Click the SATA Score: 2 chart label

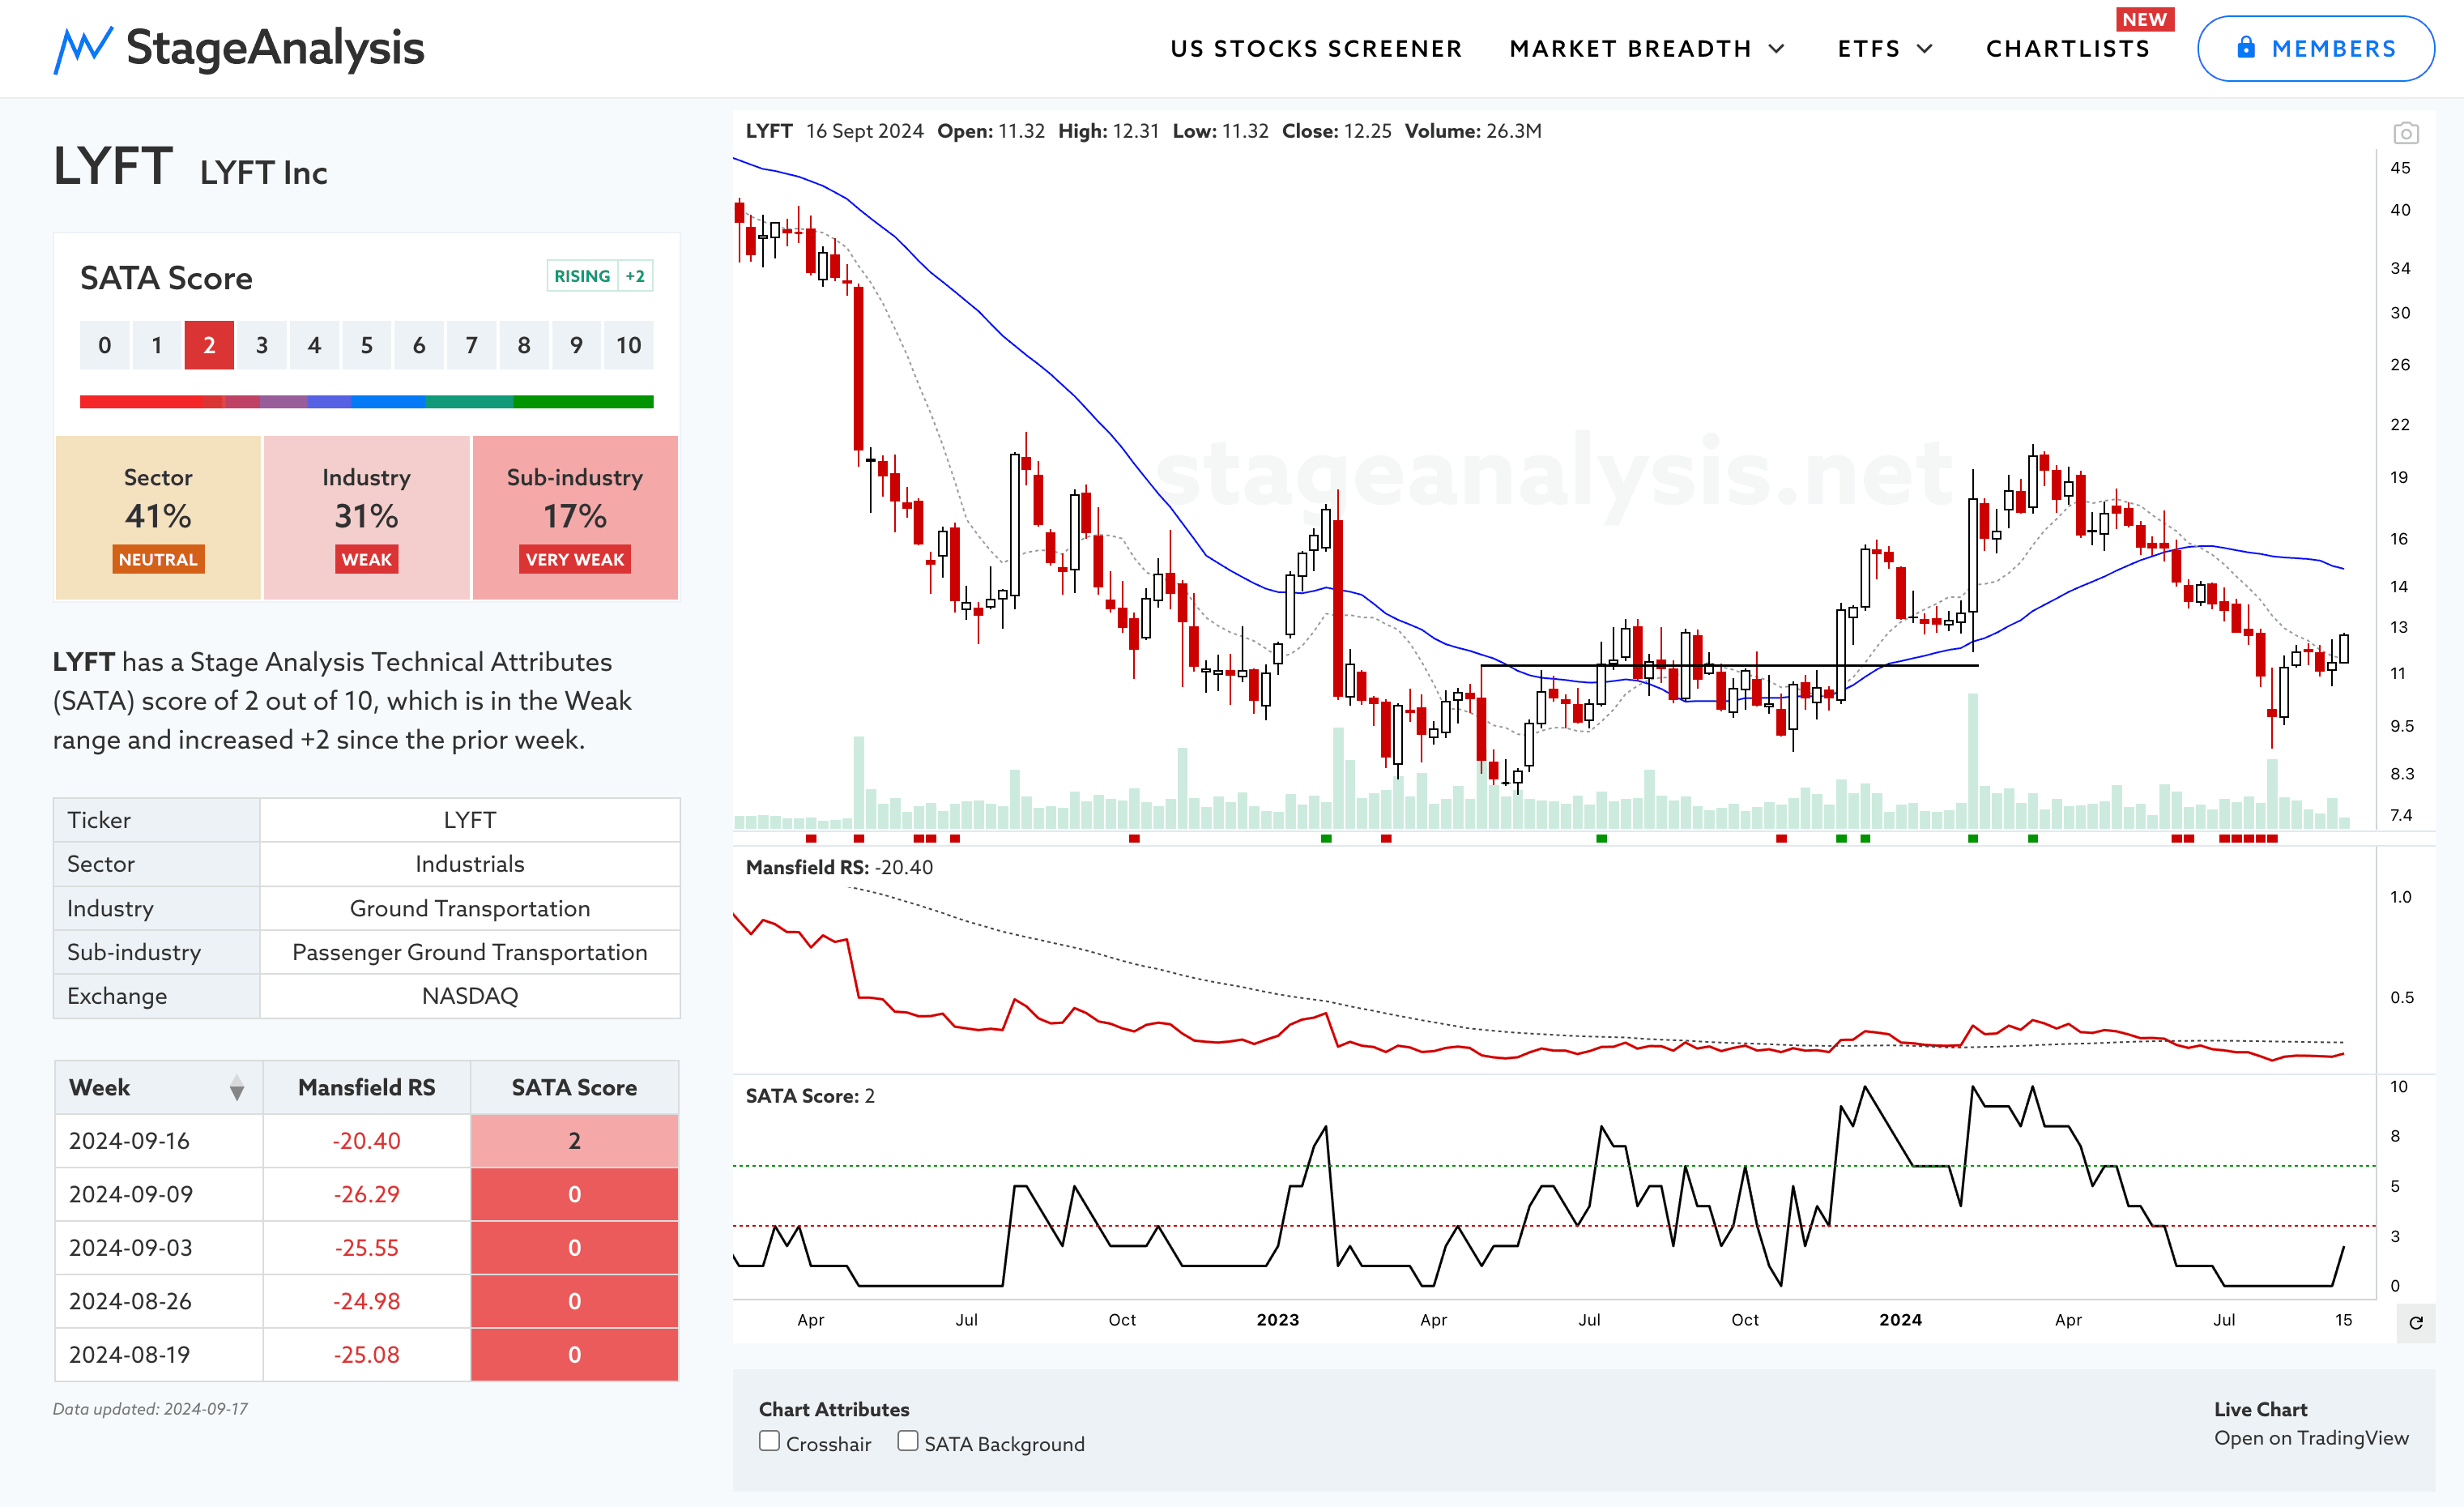(810, 1096)
